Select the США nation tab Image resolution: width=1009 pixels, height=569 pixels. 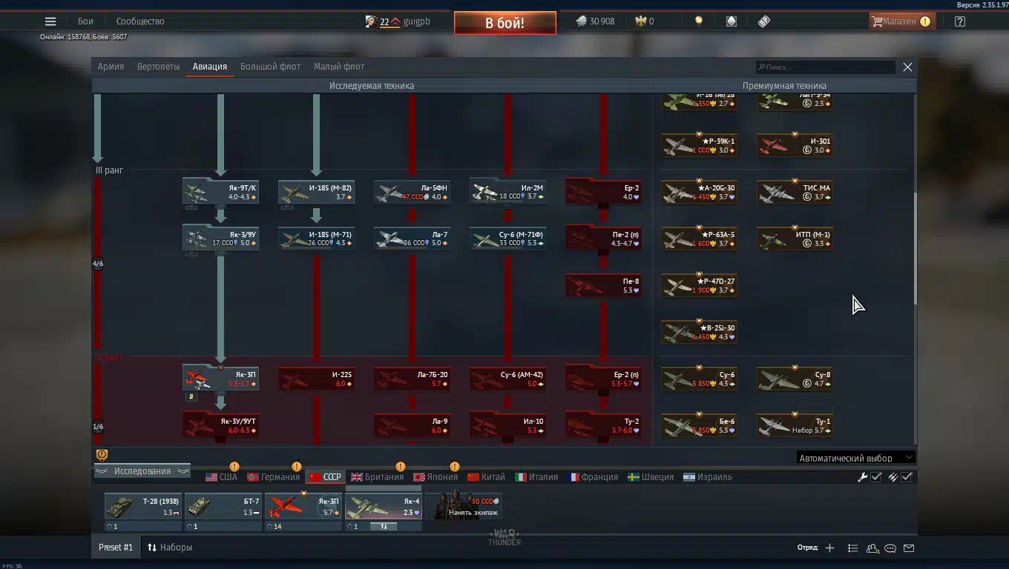point(221,477)
